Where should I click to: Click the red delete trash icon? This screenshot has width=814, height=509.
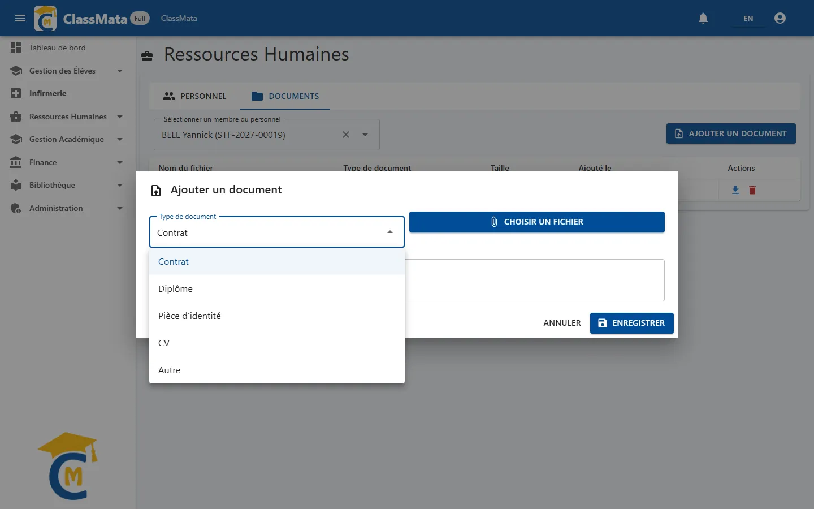point(752,190)
